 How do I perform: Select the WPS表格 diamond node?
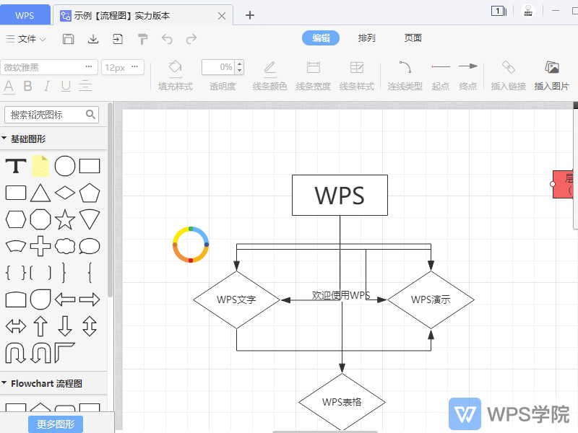pos(342,402)
